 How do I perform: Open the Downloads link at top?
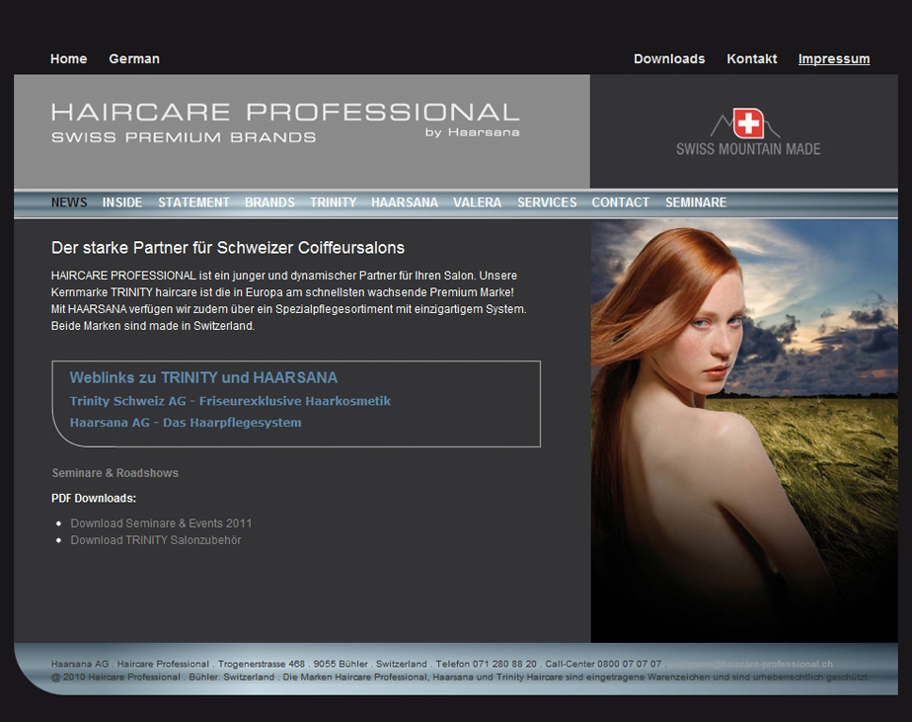click(x=669, y=59)
